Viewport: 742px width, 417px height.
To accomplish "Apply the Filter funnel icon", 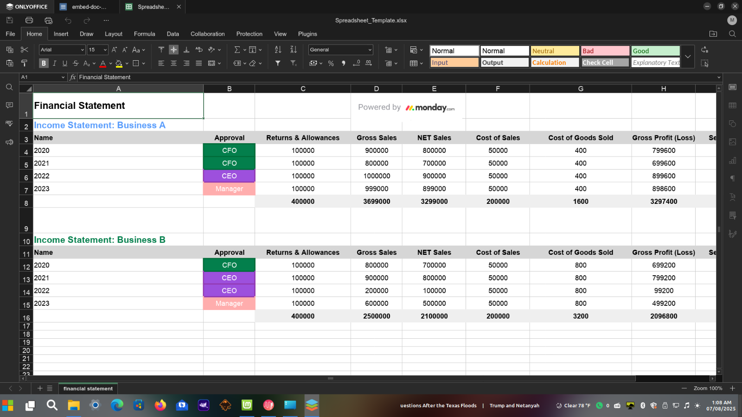I will (278, 63).
